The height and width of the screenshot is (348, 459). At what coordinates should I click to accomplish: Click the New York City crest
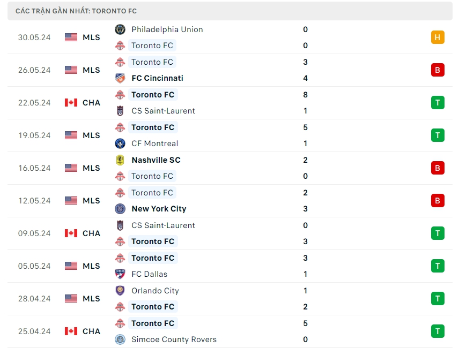tap(120, 209)
